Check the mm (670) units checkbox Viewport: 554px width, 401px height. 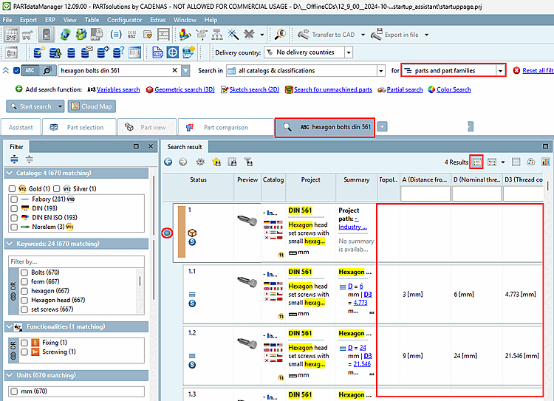point(14,391)
